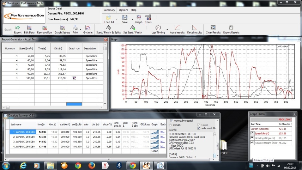The height and width of the screenshot is (170, 302).
Task: Open the G-circle graph tool
Action: pyautogui.click(x=88, y=28)
